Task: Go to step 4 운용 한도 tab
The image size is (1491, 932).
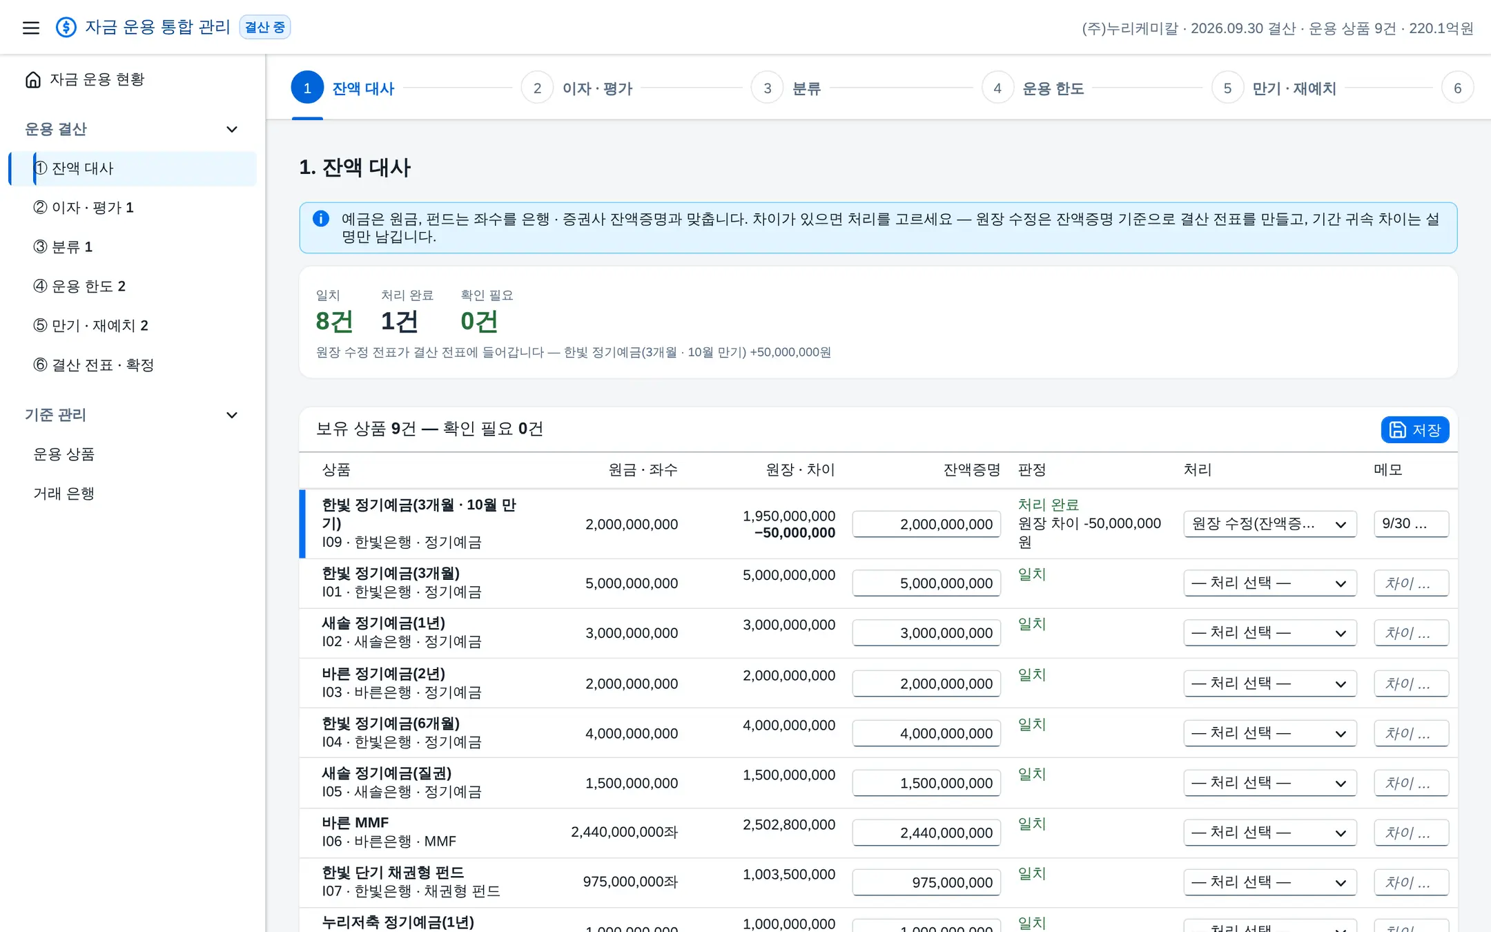Action: point(1033,88)
